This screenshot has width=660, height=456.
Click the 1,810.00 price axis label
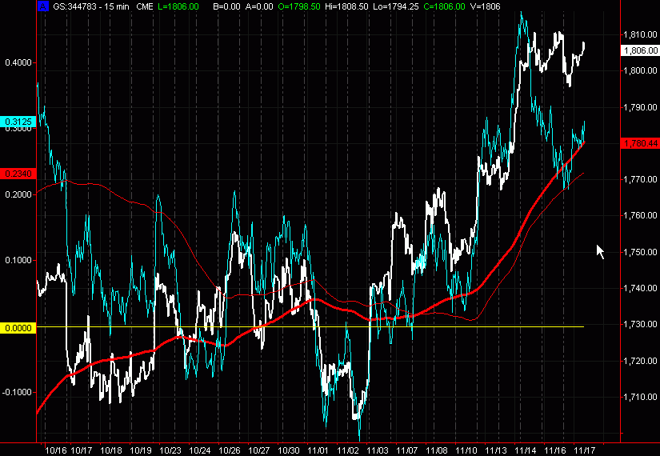click(640, 34)
